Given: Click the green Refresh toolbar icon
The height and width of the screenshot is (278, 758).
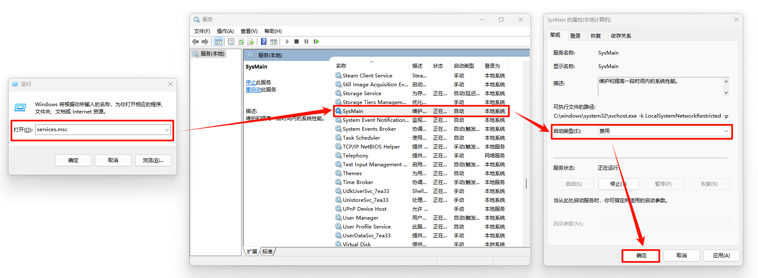Looking at the screenshot, I should [x=241, y=41].
